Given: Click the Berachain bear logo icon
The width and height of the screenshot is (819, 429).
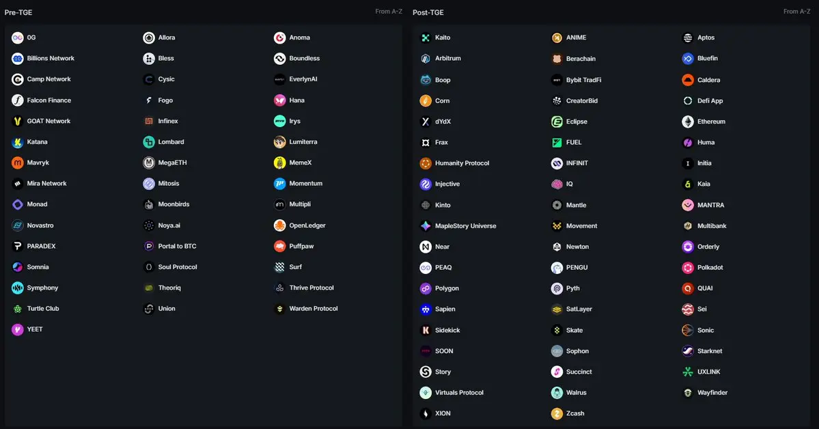Looking at the screenshot, I should [557, 59].
